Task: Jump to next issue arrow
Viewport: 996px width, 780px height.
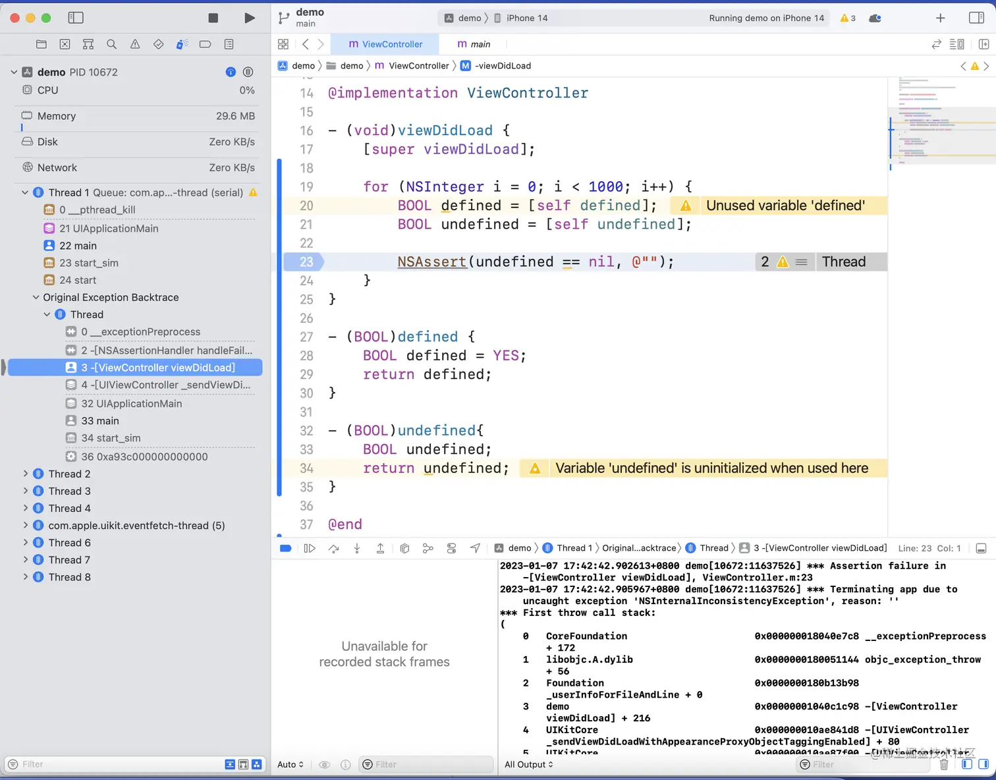Action: (986, 66)
